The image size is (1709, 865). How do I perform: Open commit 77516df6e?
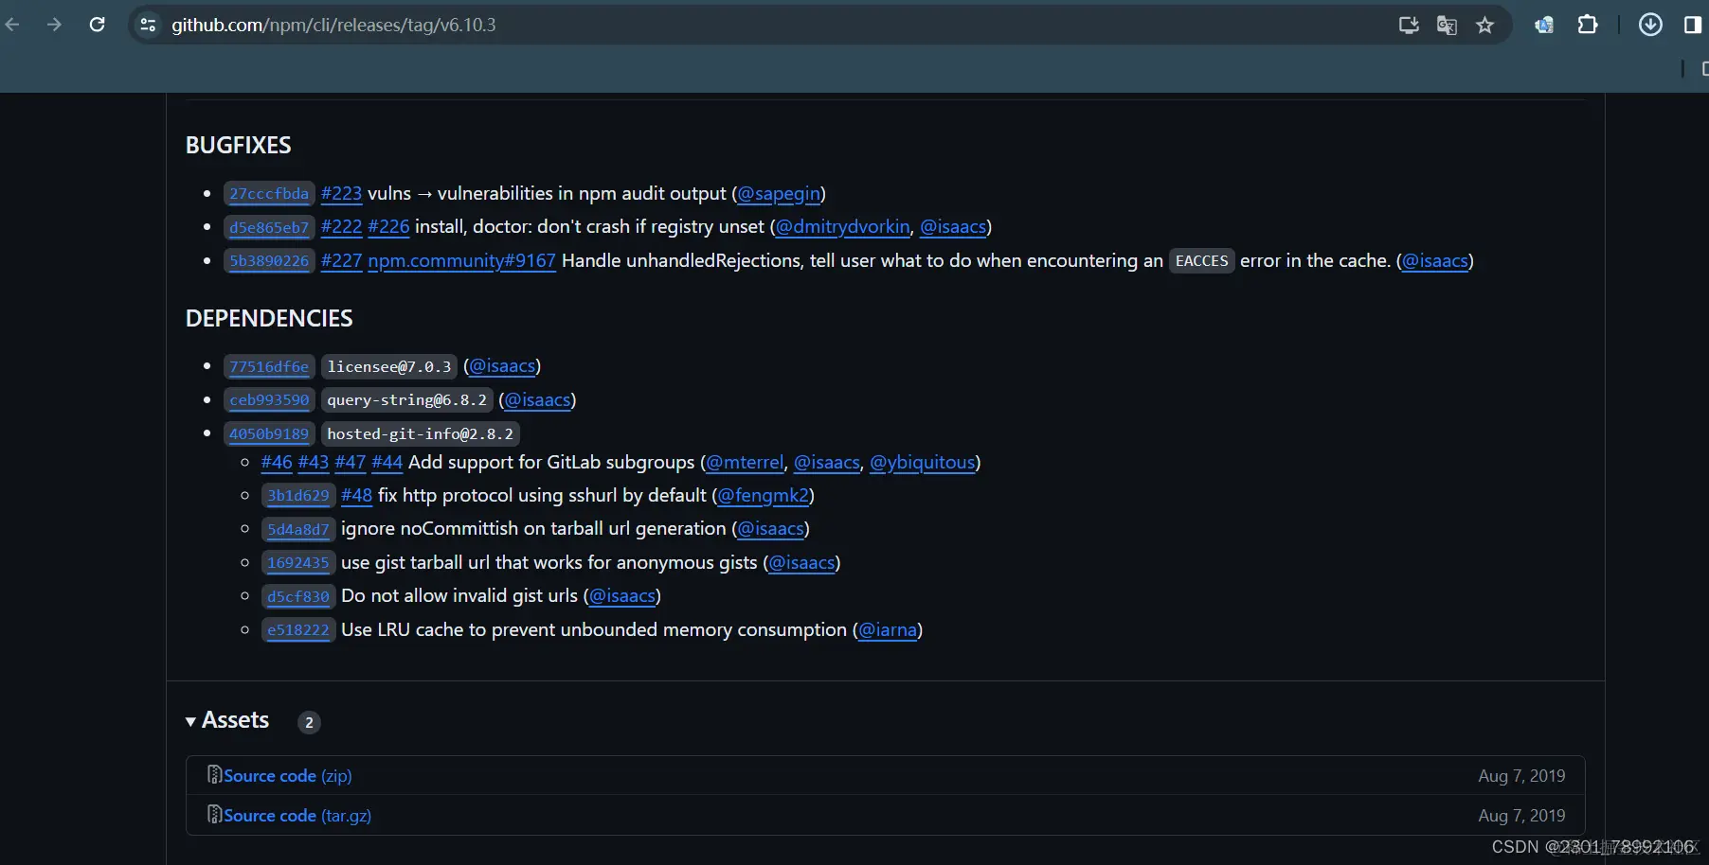point(269,367)
